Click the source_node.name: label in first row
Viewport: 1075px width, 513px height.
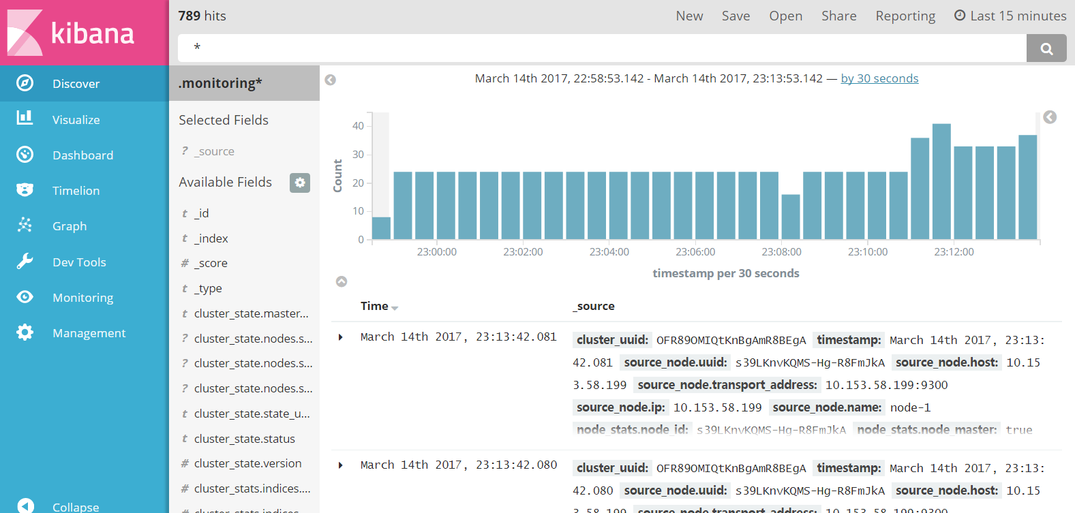827,407
